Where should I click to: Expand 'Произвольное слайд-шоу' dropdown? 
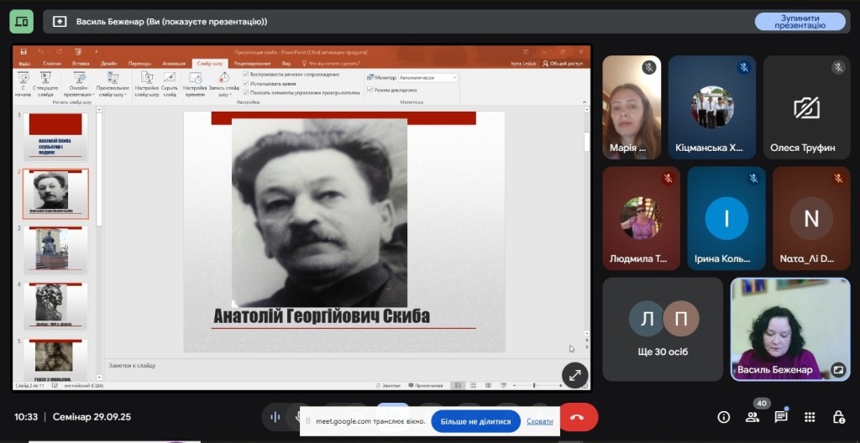113,85
